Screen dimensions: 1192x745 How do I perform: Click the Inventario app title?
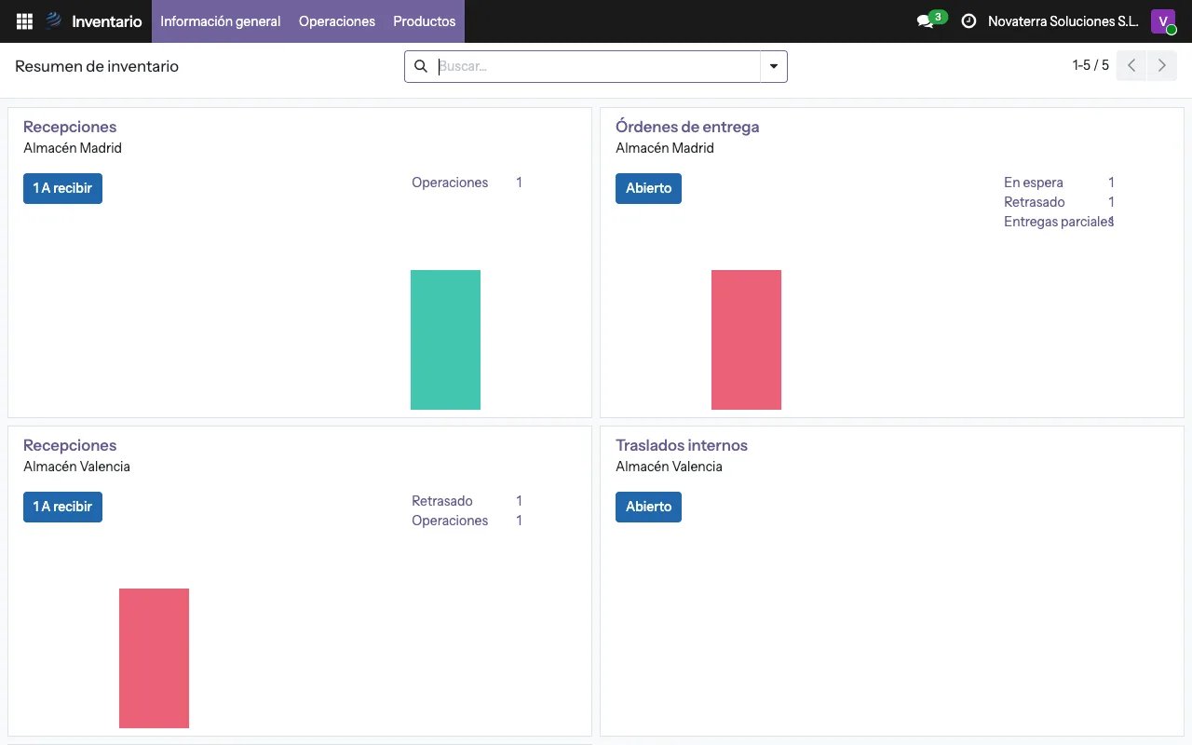pyautogui.click(x=107, y=21)
